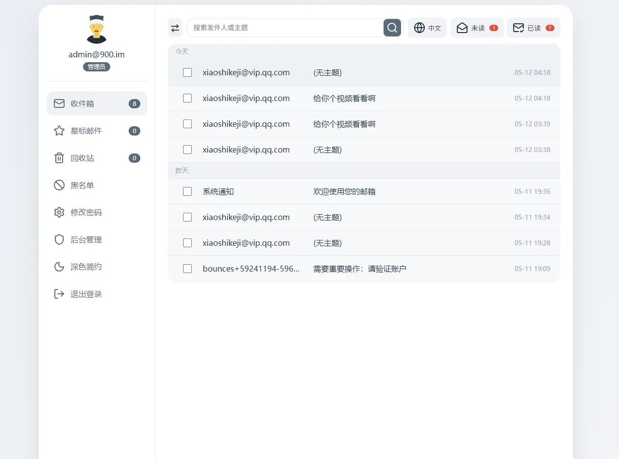
Task: Open 修改密码 change password page
Action: pyautogui.click(x=97, y=212)
